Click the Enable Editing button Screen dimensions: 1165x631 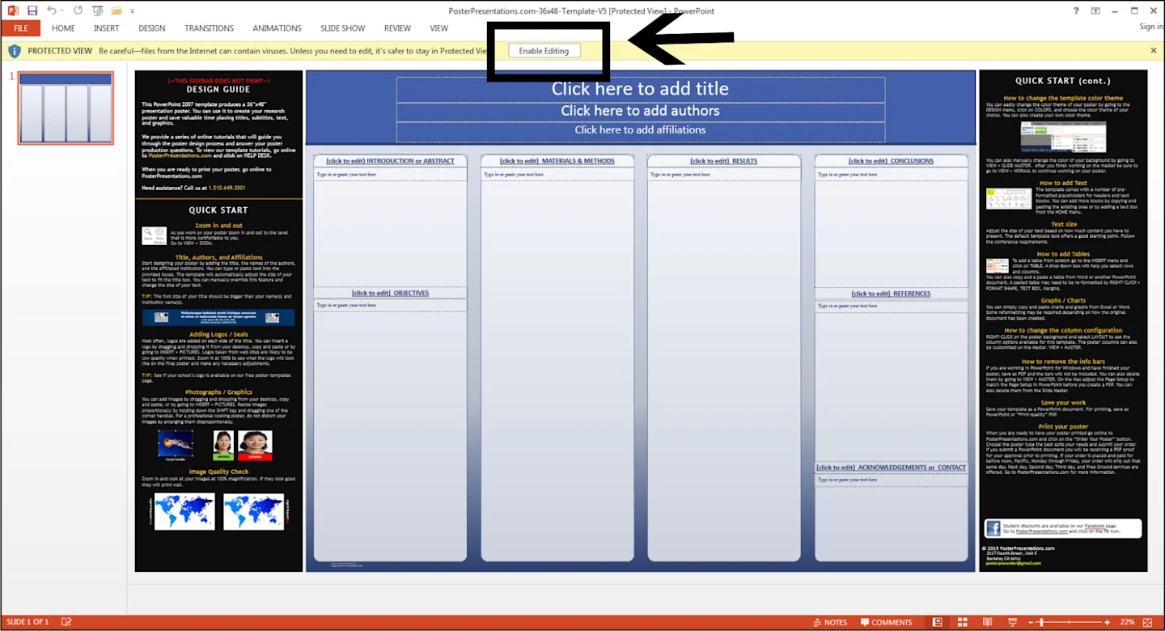pyautogui.click(x=544, y=50)
